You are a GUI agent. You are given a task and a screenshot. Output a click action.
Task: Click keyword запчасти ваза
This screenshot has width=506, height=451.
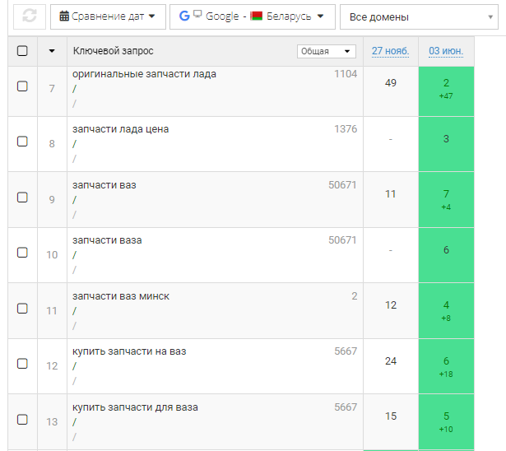coord(107,240)
